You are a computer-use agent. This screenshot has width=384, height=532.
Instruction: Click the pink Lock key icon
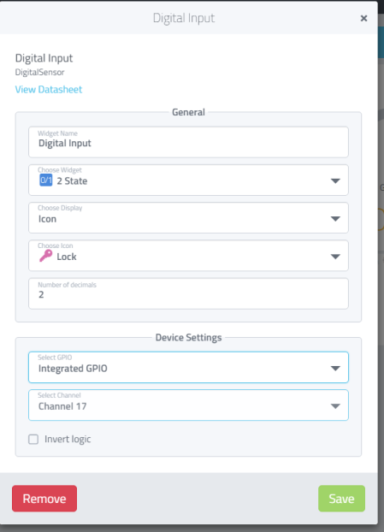coord(46,256)
